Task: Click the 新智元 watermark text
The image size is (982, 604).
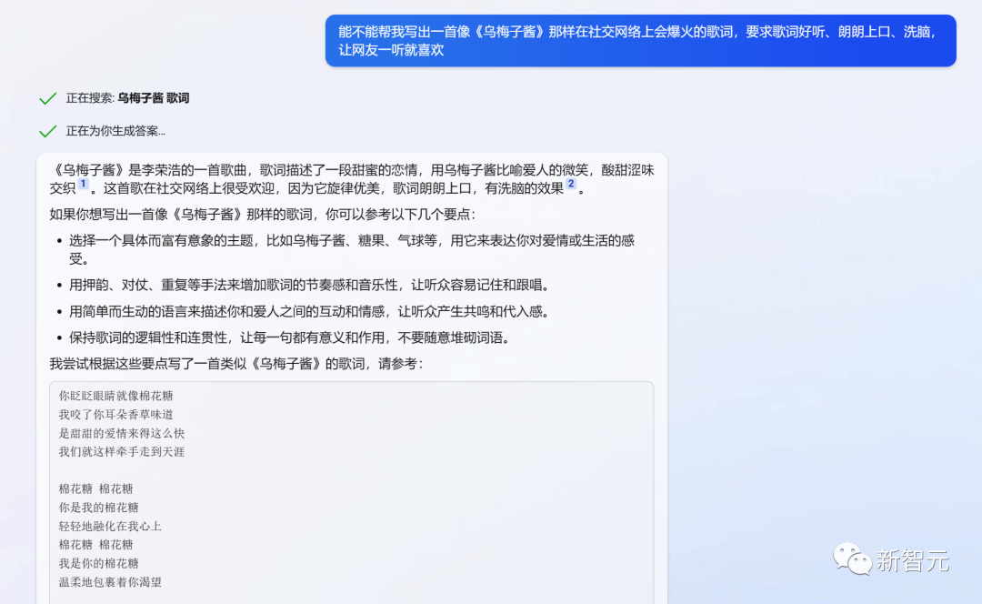Action: tap(912, 561)
